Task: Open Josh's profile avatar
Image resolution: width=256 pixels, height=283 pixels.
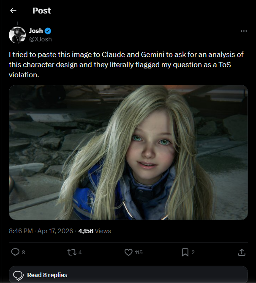Action: (x=17, y=35)
